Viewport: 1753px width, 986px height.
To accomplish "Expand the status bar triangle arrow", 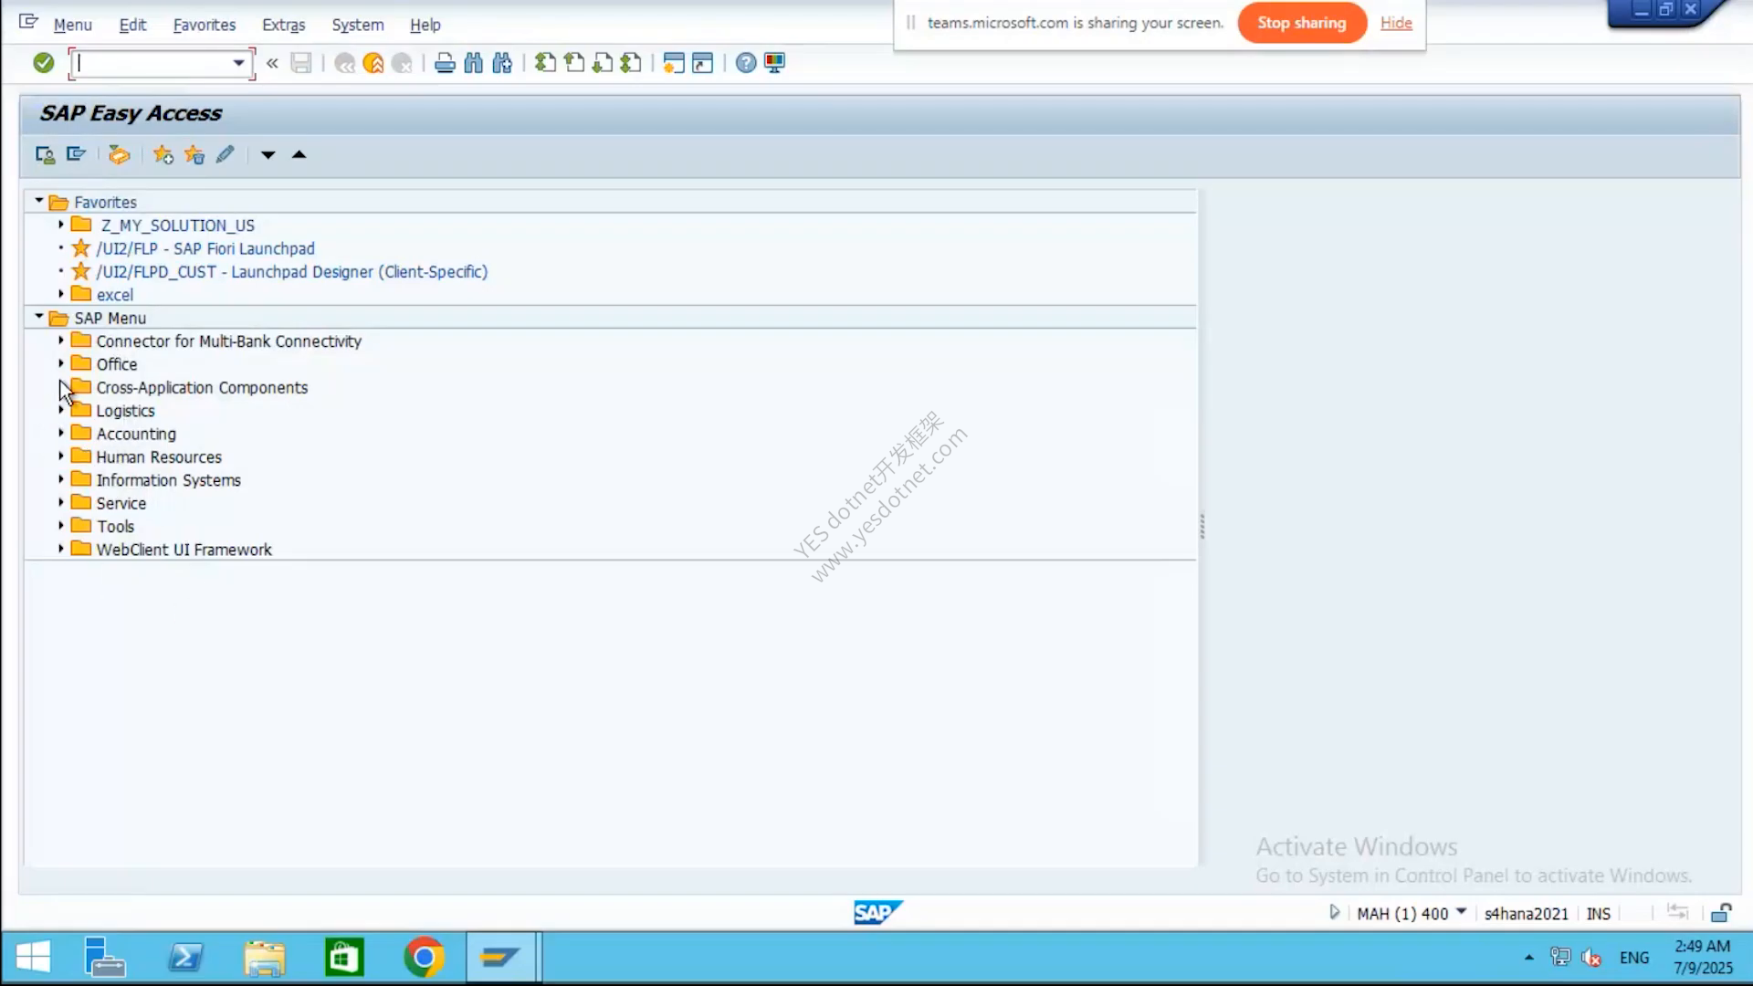I will click(1334, 912).
